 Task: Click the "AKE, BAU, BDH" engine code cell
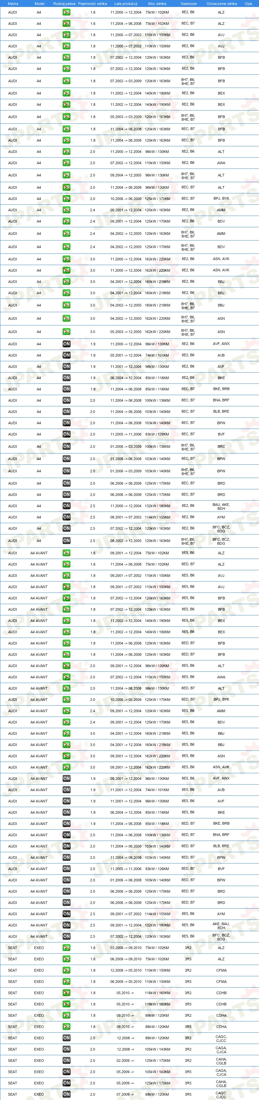tap(221, 926)
